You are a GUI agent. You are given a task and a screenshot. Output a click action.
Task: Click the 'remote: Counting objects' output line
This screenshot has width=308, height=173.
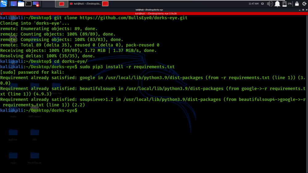[x=58, y=34]
